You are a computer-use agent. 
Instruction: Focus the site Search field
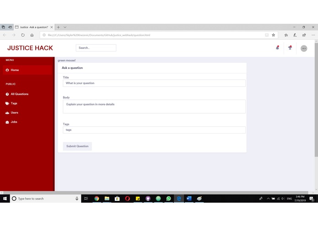96,48
